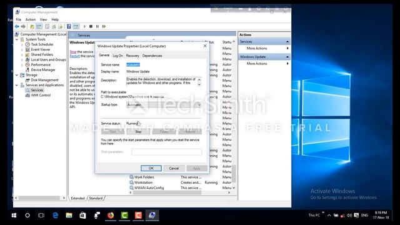
Task: Click the volume icon in system tray
Action: pos(349,216)
